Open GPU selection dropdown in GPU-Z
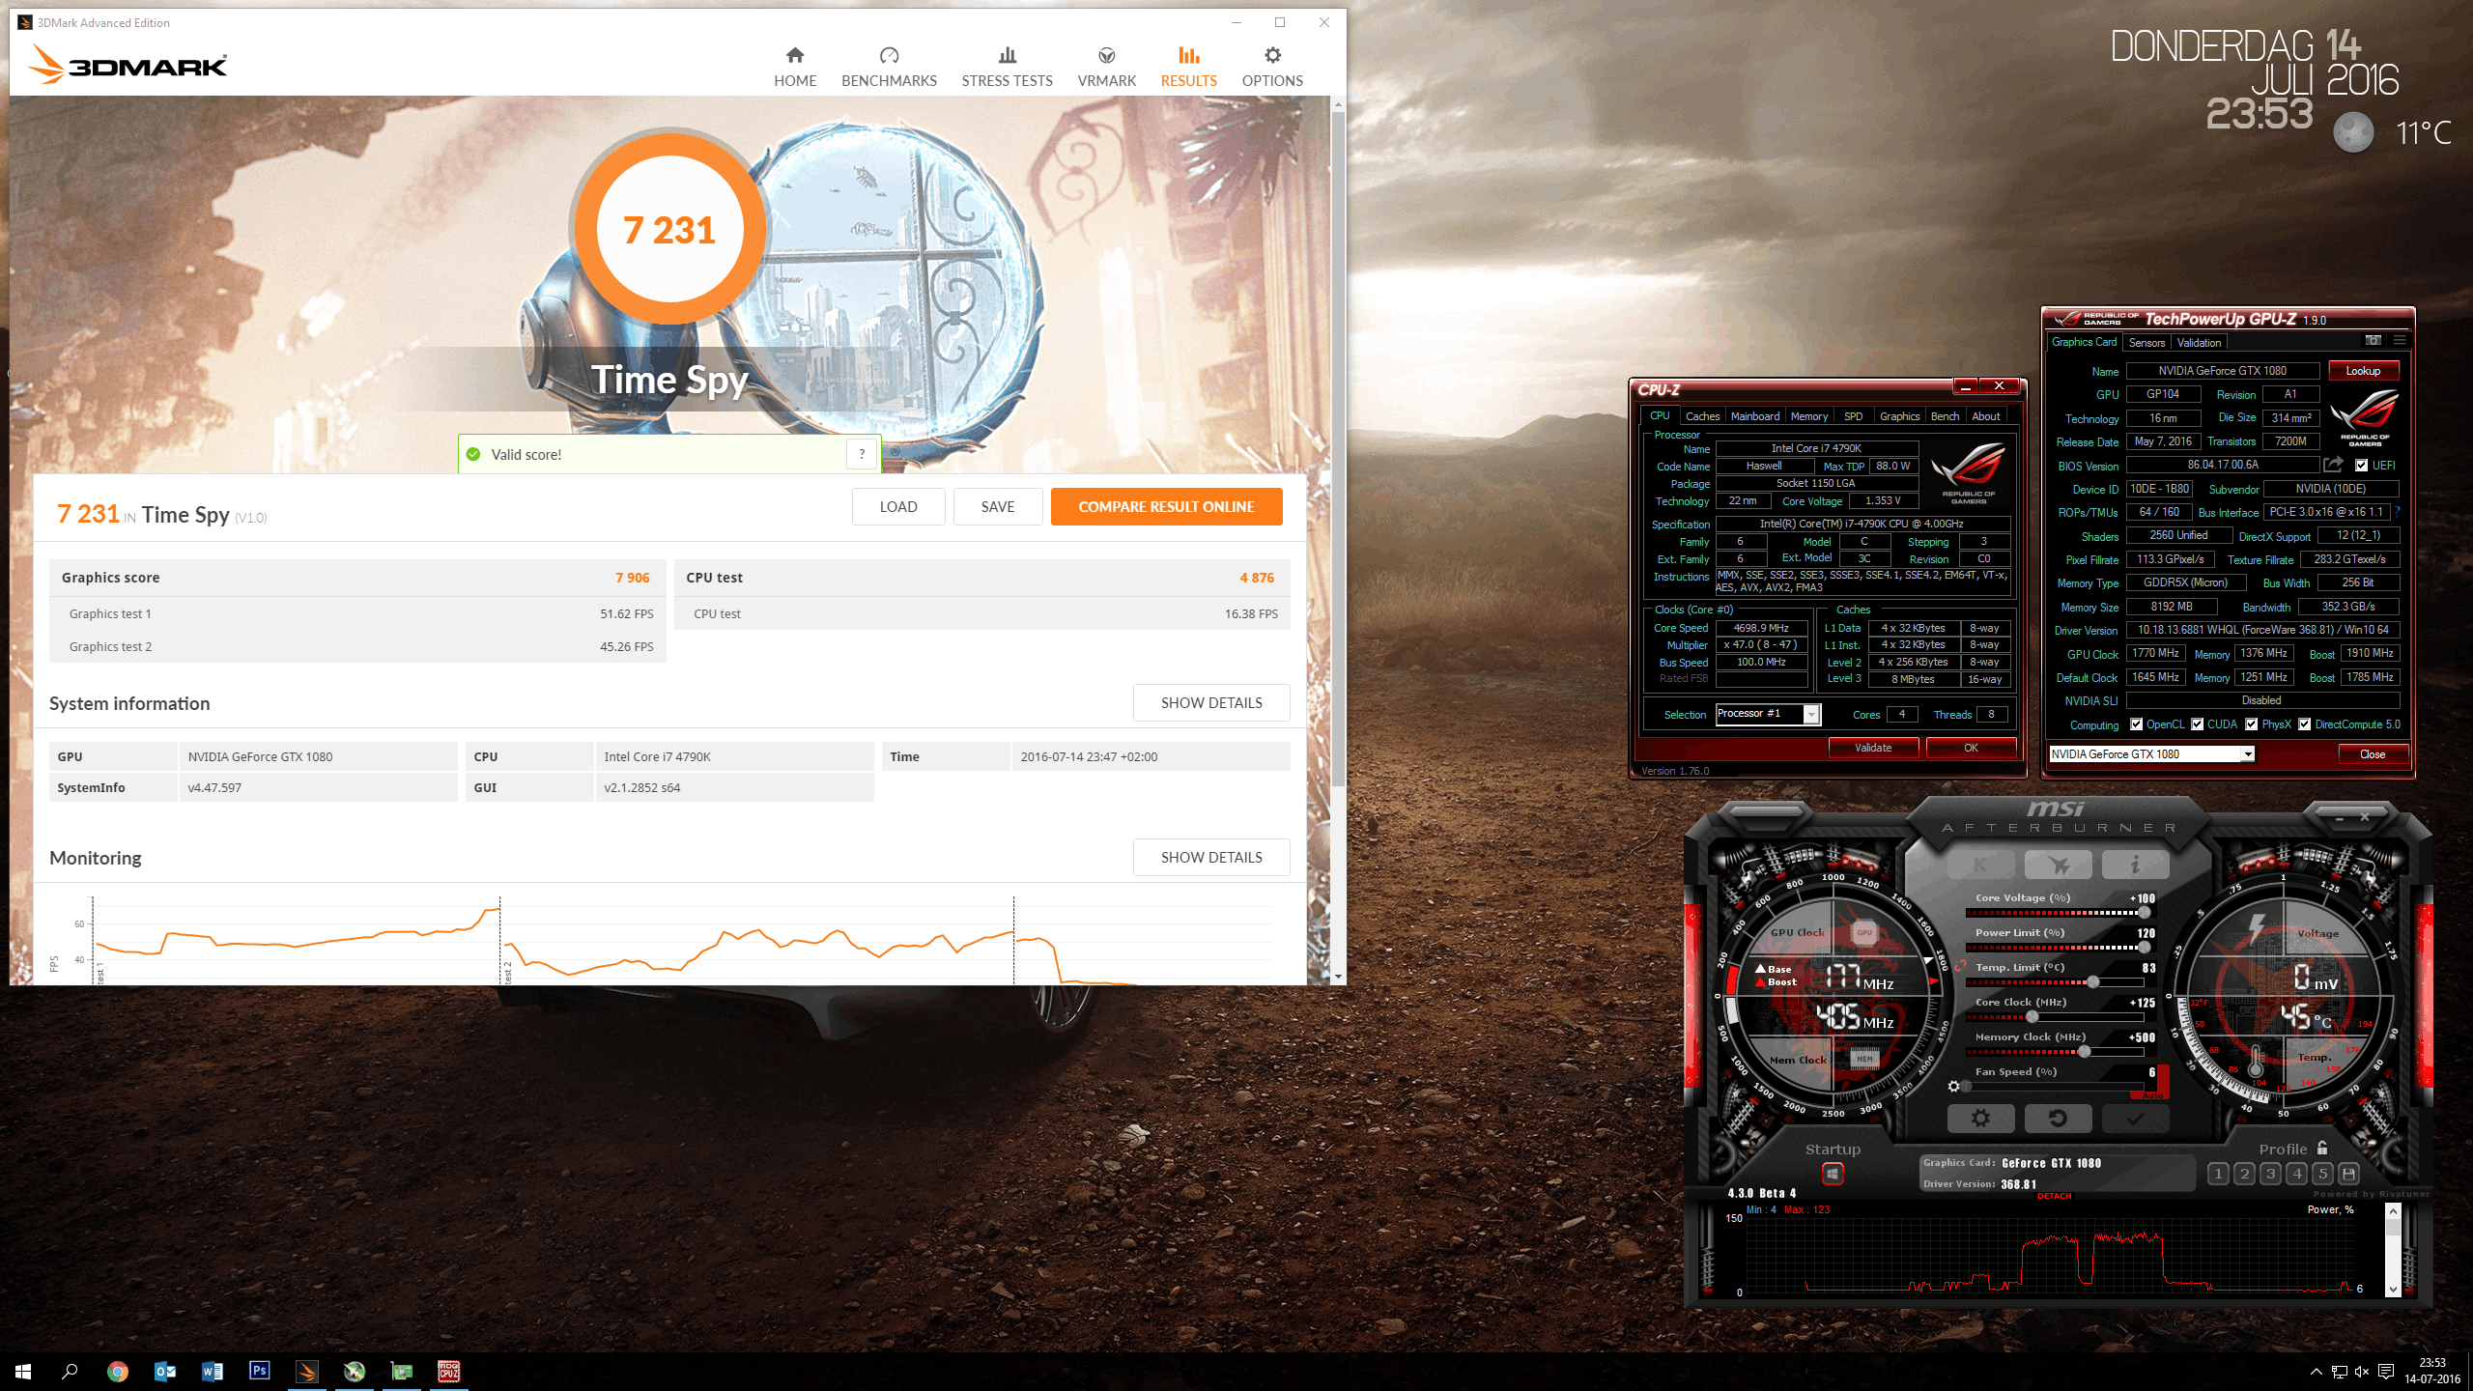Screen dimensions: 2473x1391 point(2248,754)
